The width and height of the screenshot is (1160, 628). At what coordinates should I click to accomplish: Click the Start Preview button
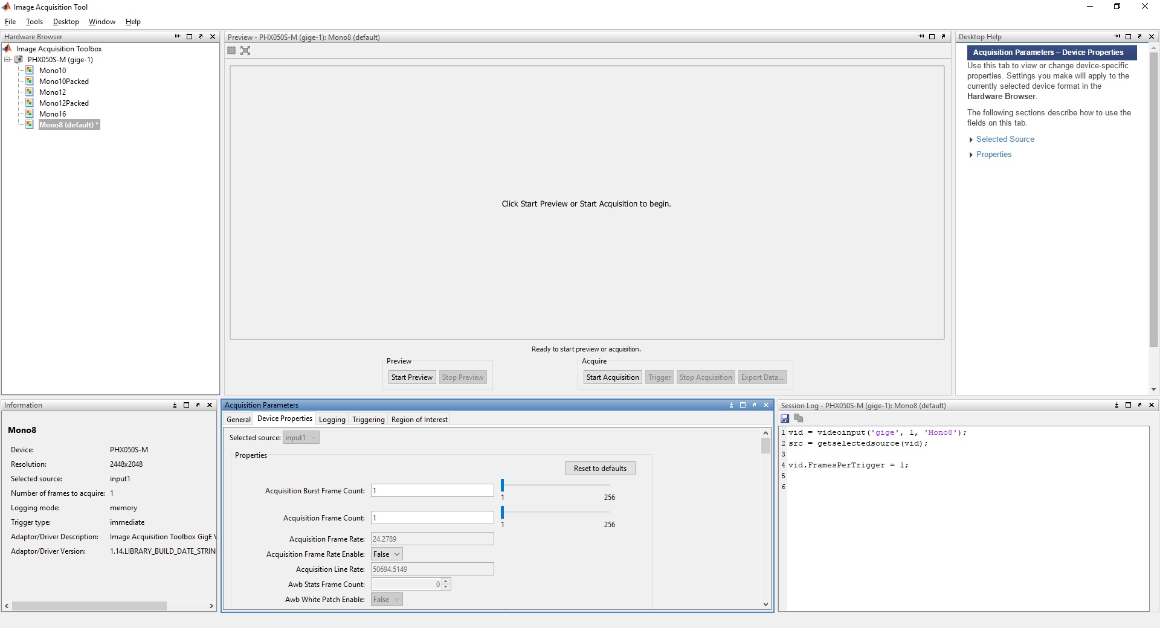411,377
